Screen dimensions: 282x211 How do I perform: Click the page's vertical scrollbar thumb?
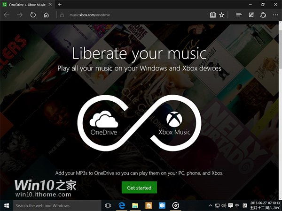[280, 49]
